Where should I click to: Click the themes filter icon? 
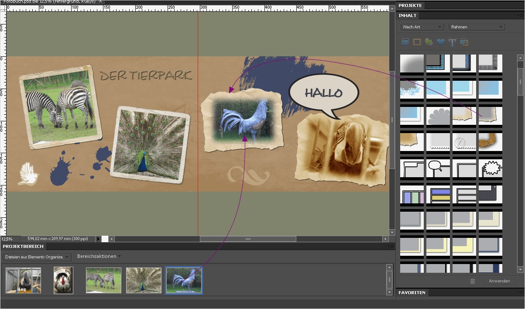click(x=464, y=42)
